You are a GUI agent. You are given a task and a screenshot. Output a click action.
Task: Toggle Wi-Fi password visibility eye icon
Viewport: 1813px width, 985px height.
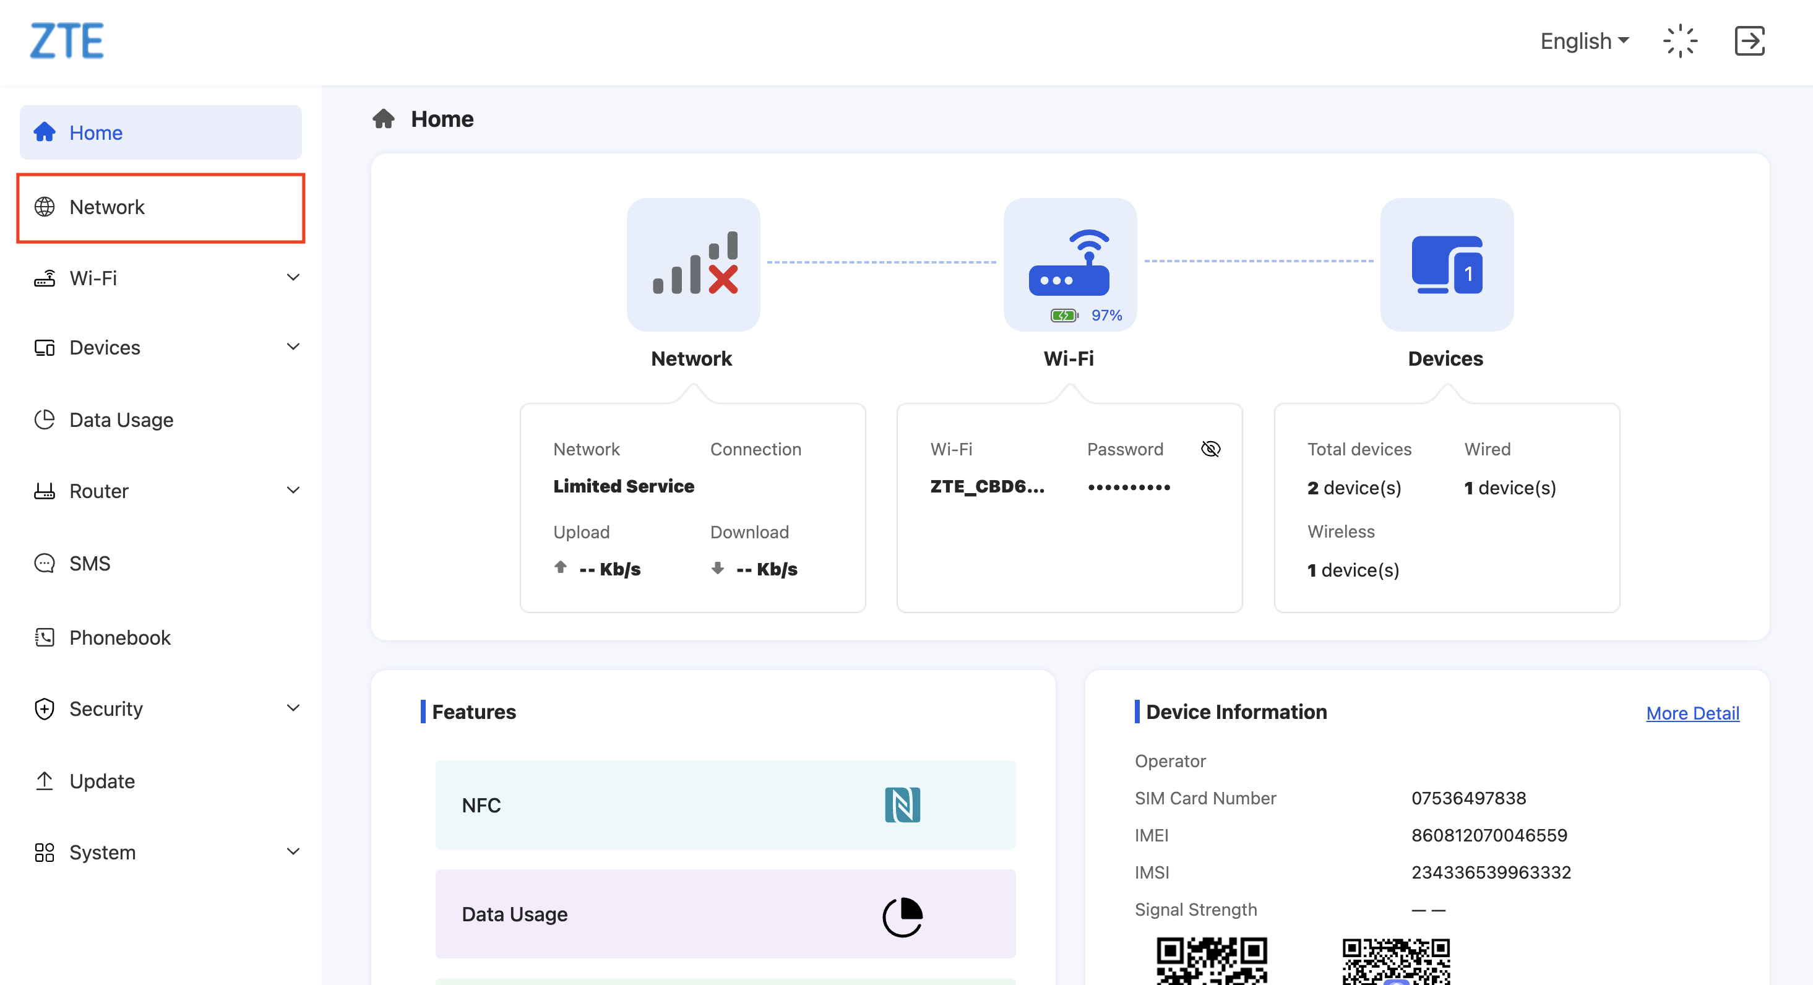click(1210, 449)
